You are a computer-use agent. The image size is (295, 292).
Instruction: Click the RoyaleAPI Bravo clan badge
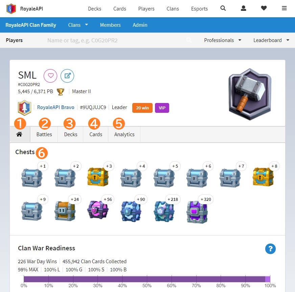[24, 108]
